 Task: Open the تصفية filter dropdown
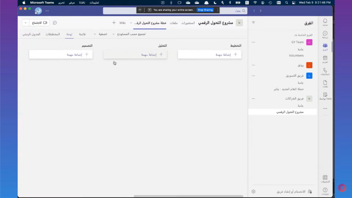101,34
